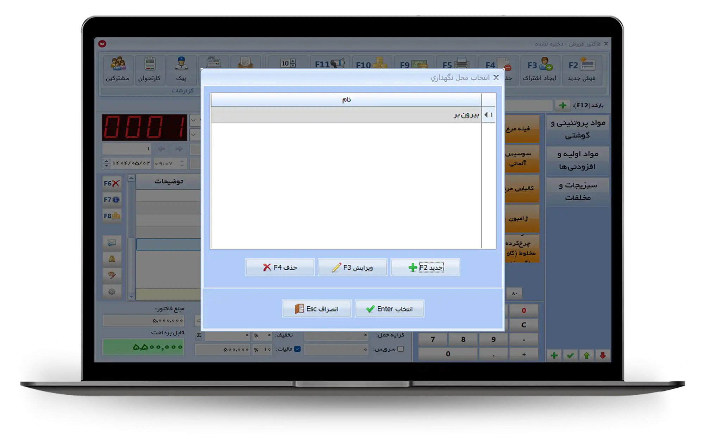Screen dimensions: 704x439
Task: Click the انتخاب Enter select button
Action: point(389,309)
